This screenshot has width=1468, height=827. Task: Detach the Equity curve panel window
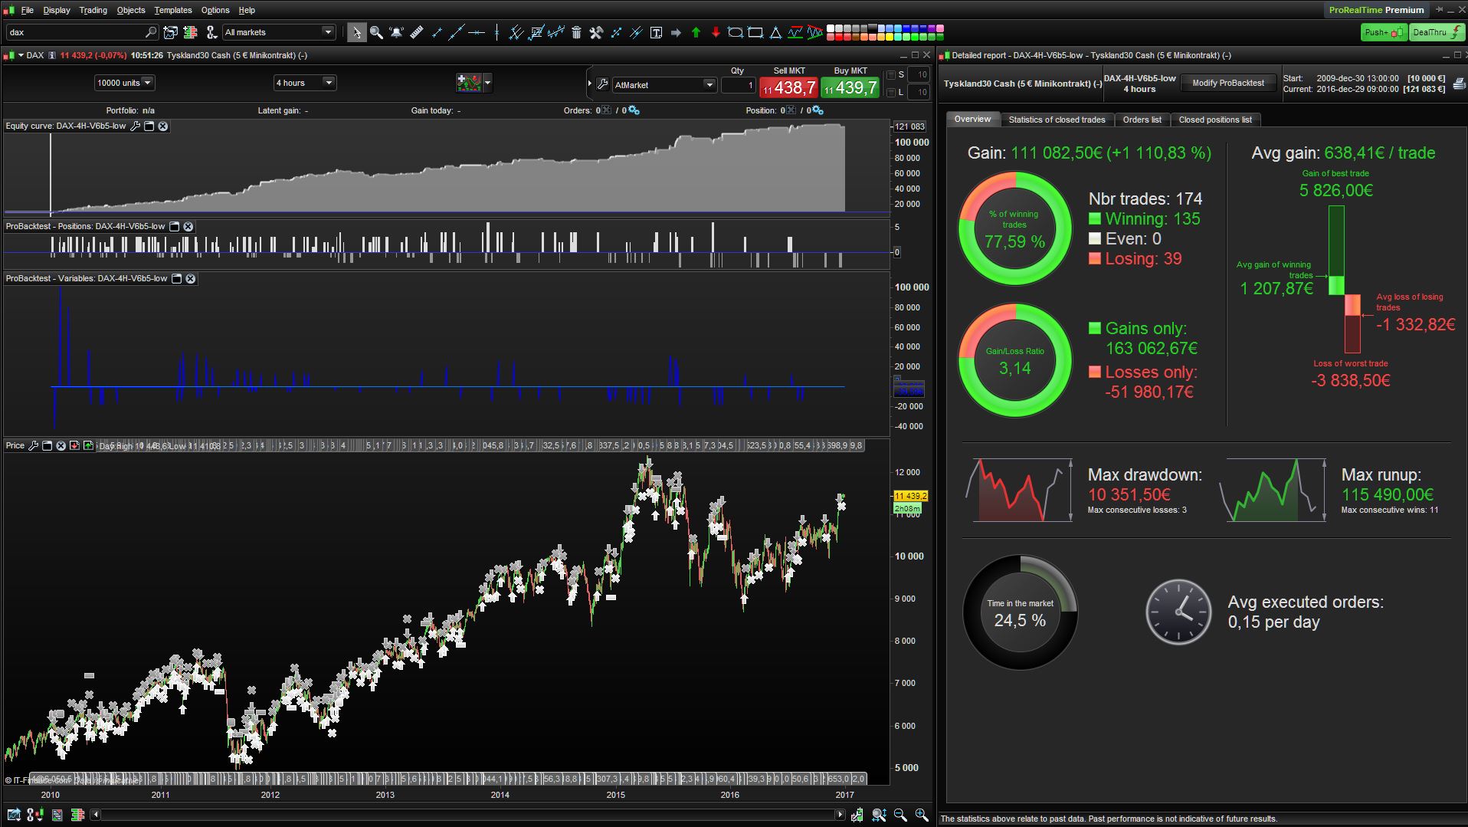[x=149, y=126]
